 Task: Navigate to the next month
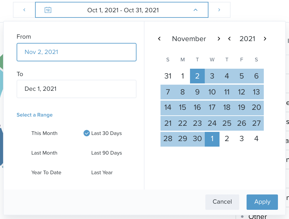[x=219, y=39]
